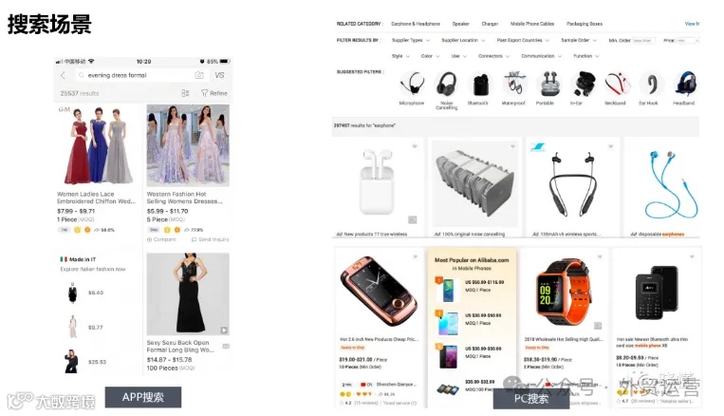Expand the Supplier Types dropdown
The image size is (724, 416).
(x=411, y=40)
